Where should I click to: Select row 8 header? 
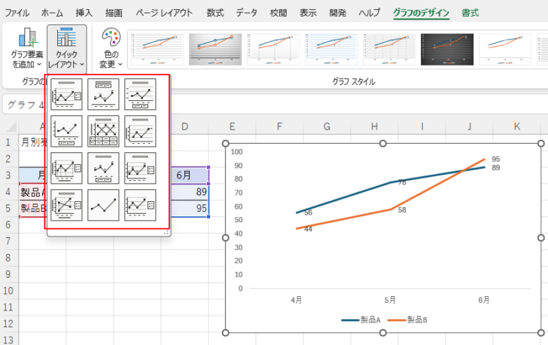pos(8,258)
